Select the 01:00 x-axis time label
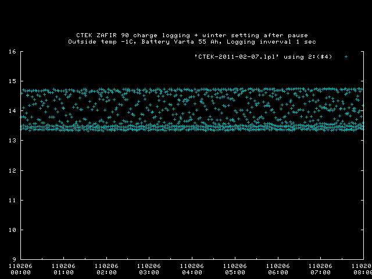Screen dimensions: 372x279 click(x=63, y=272)
